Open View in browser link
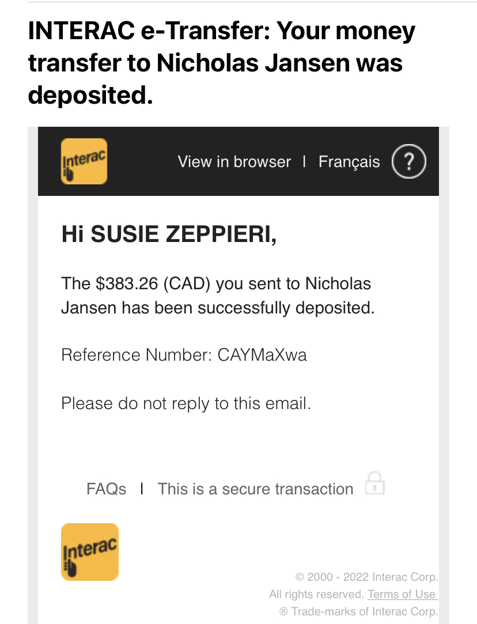Screen dimensions: 477x624 coord(234,161)
